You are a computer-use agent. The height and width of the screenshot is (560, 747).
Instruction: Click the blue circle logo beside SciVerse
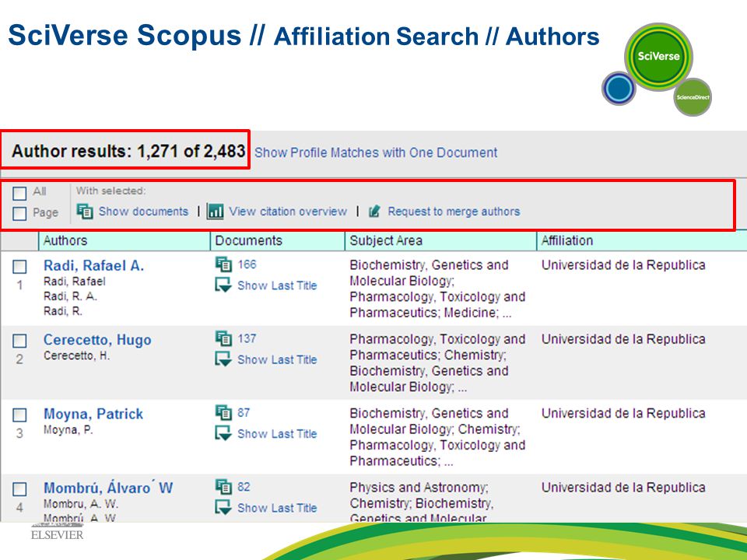(619, 88)
